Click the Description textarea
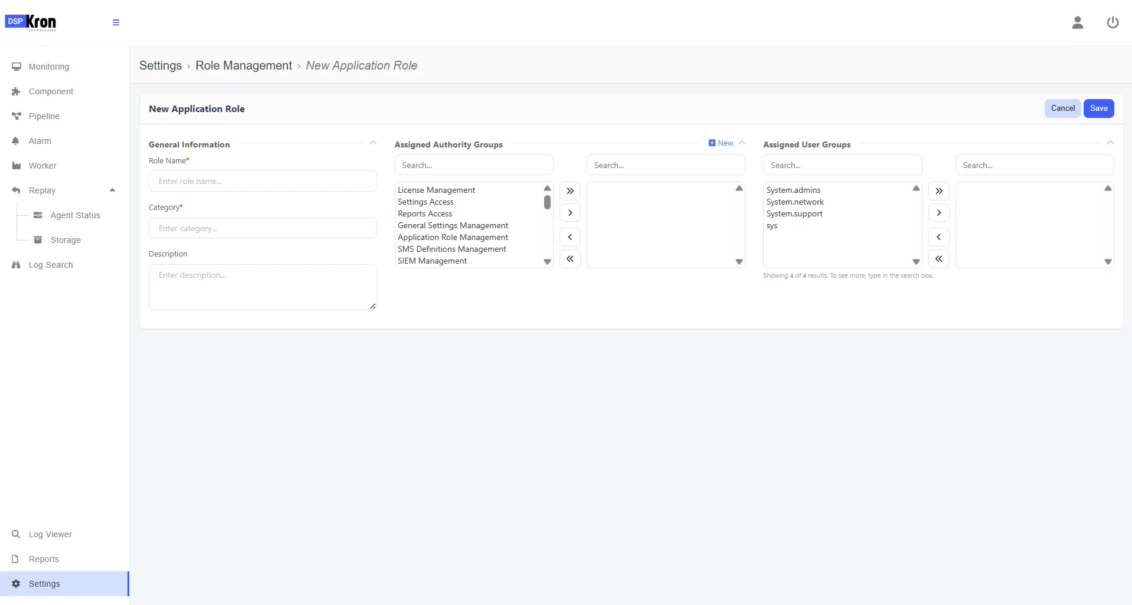 tap(263, 287)
